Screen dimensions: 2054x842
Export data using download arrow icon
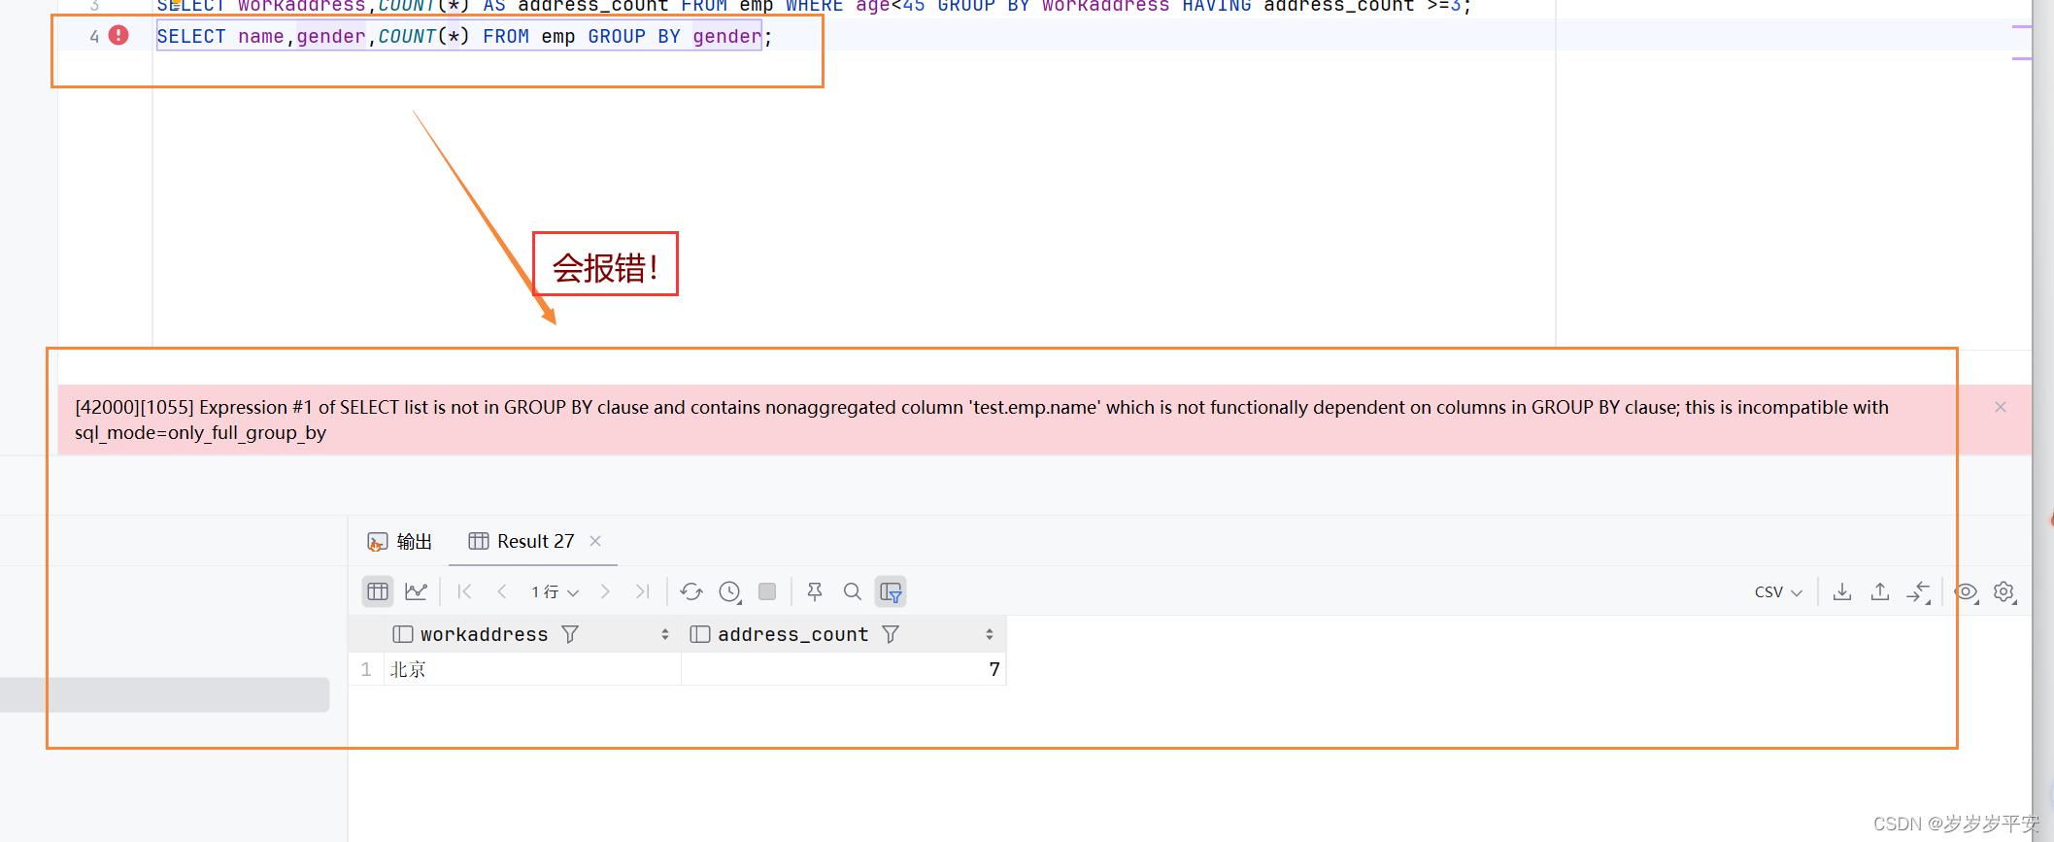click(x=1842, y=591)
